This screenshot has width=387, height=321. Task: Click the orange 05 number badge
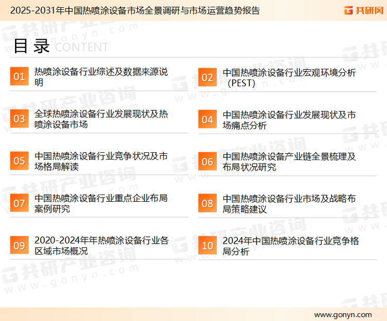coord(19,160)
